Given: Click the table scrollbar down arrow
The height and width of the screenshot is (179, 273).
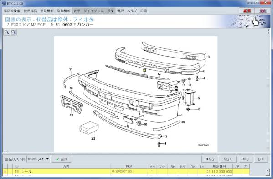Looking at the screenshot, I should [268, 174].
